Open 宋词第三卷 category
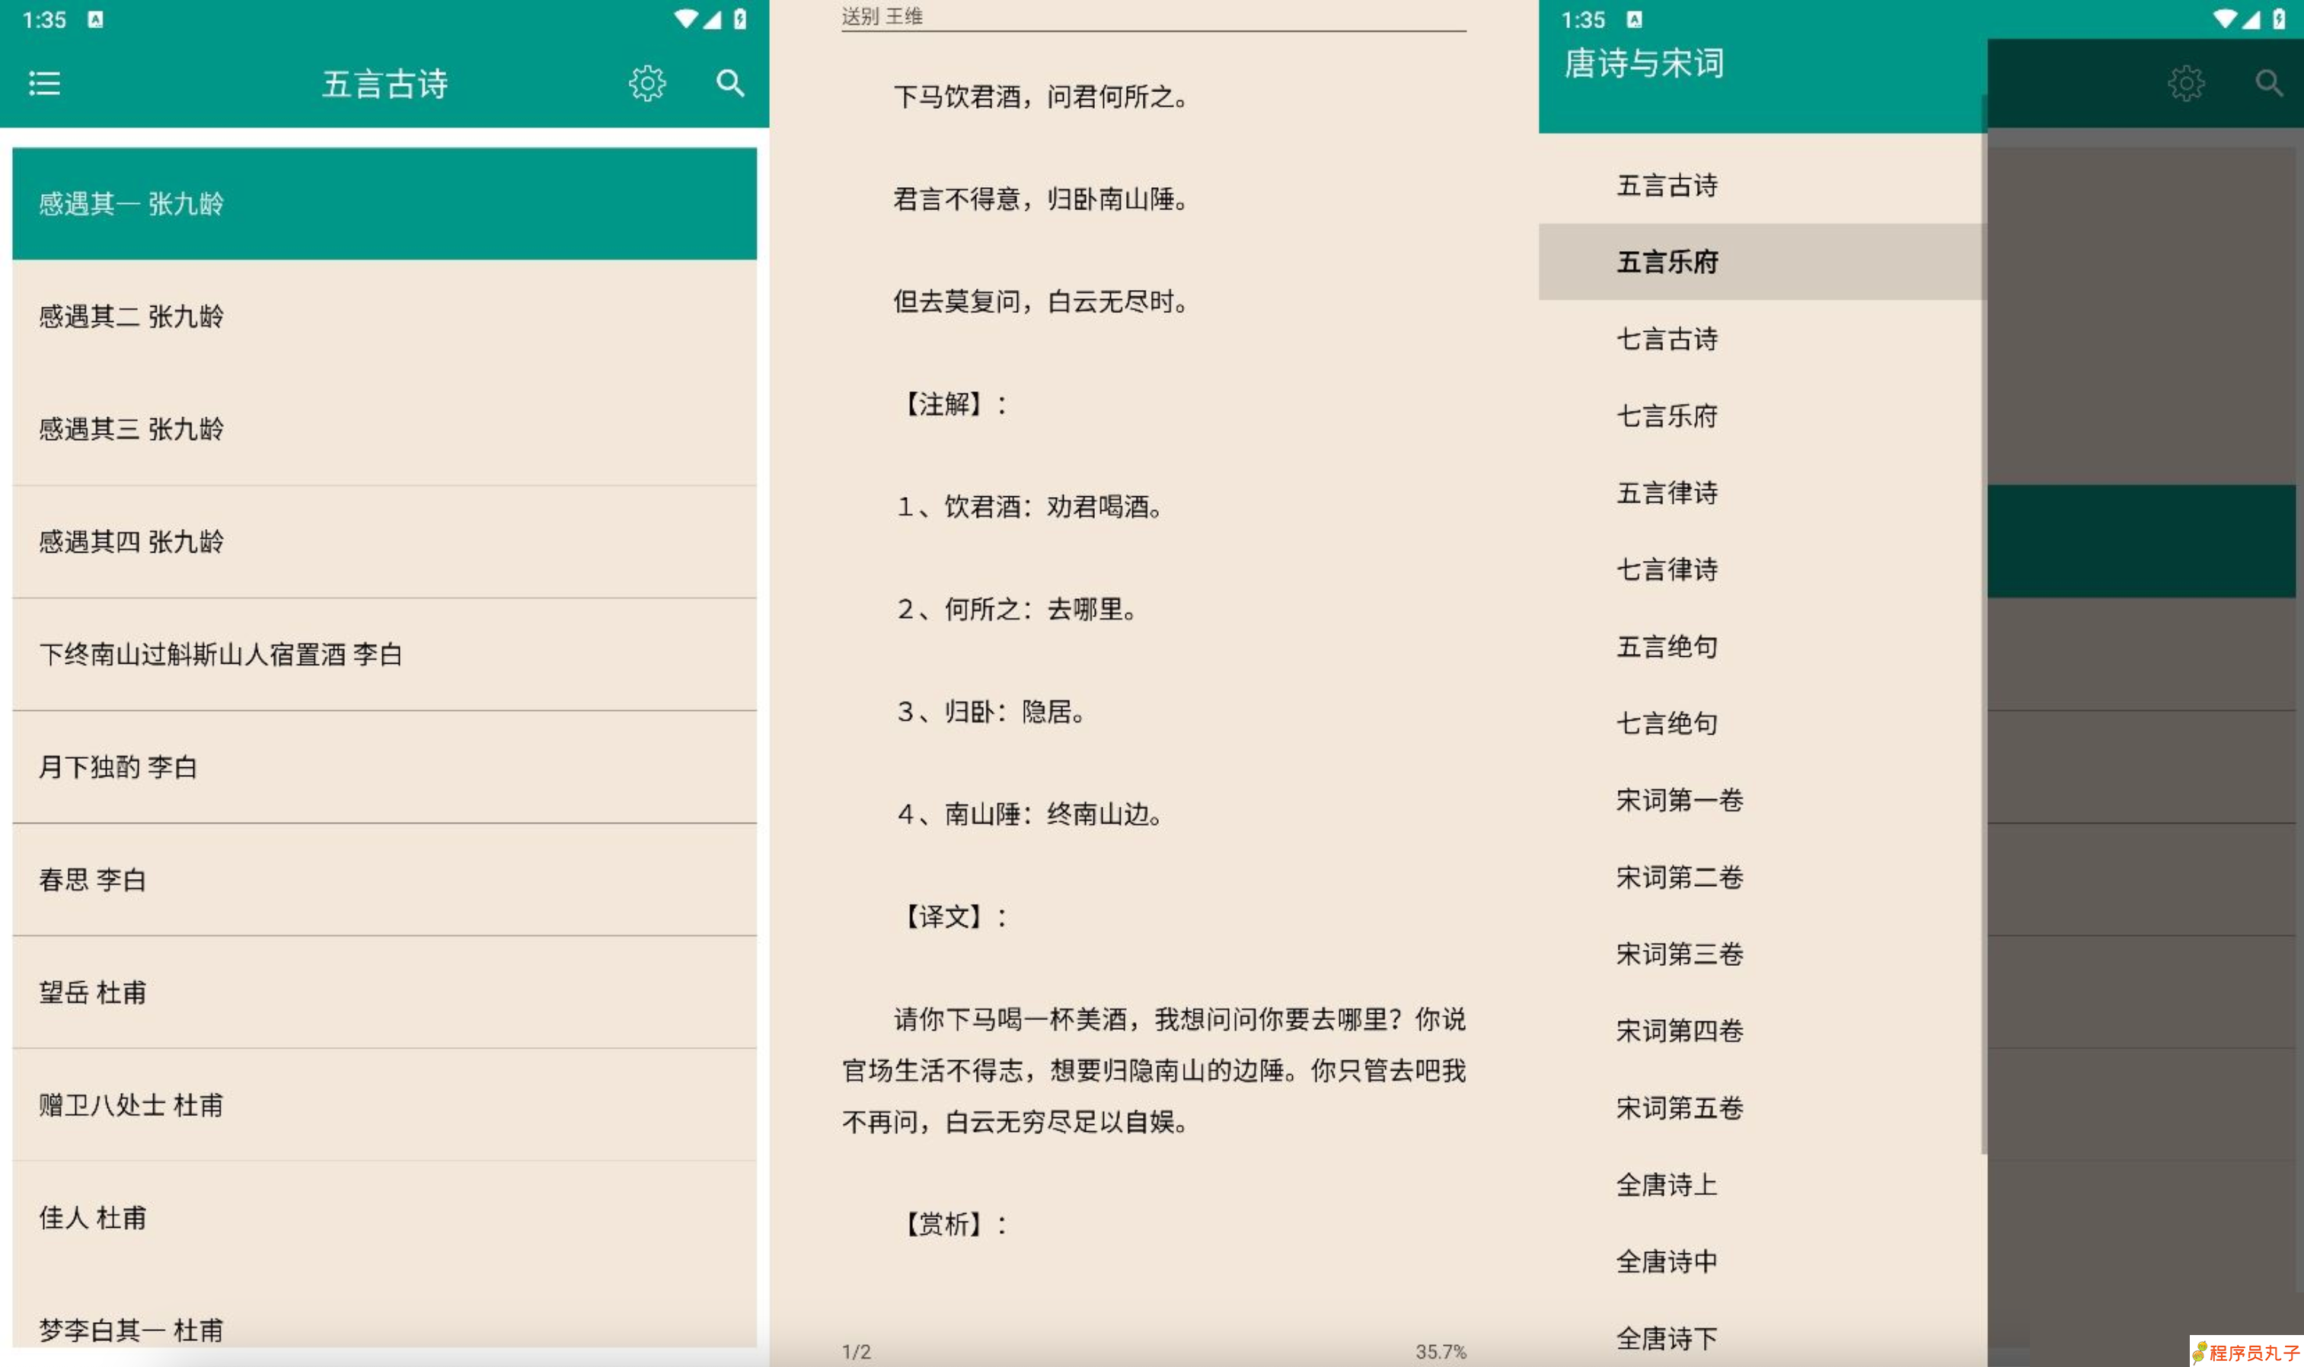The height and width of the screenshot is (1367, 2304). 1763,954
